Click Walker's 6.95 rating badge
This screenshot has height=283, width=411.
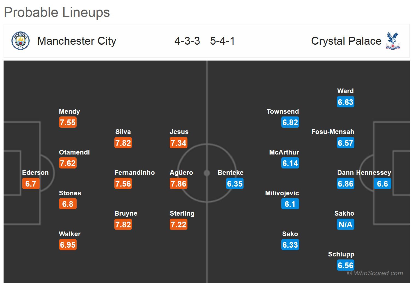[68, 245]
